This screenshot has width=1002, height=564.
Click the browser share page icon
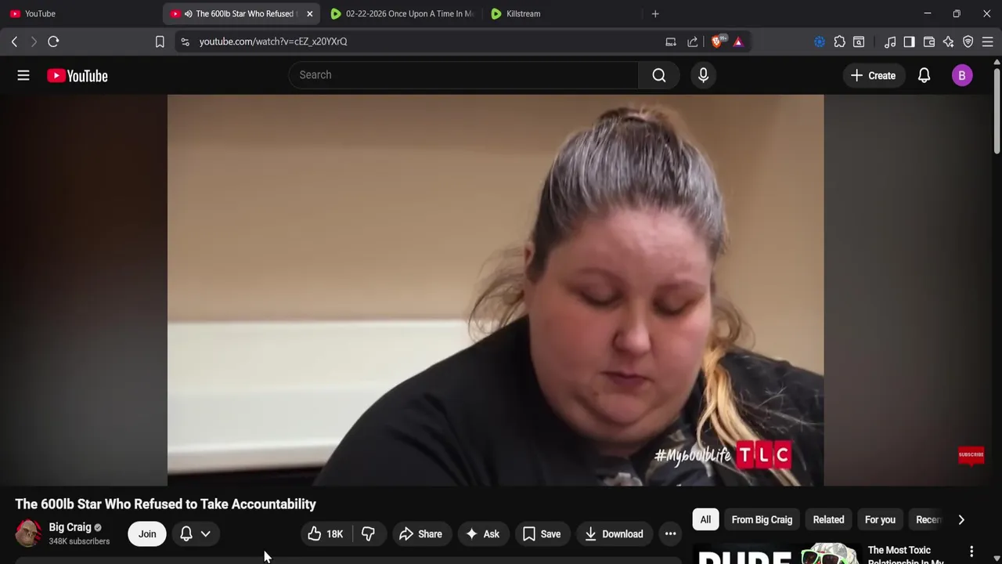(x=693, y=42)
